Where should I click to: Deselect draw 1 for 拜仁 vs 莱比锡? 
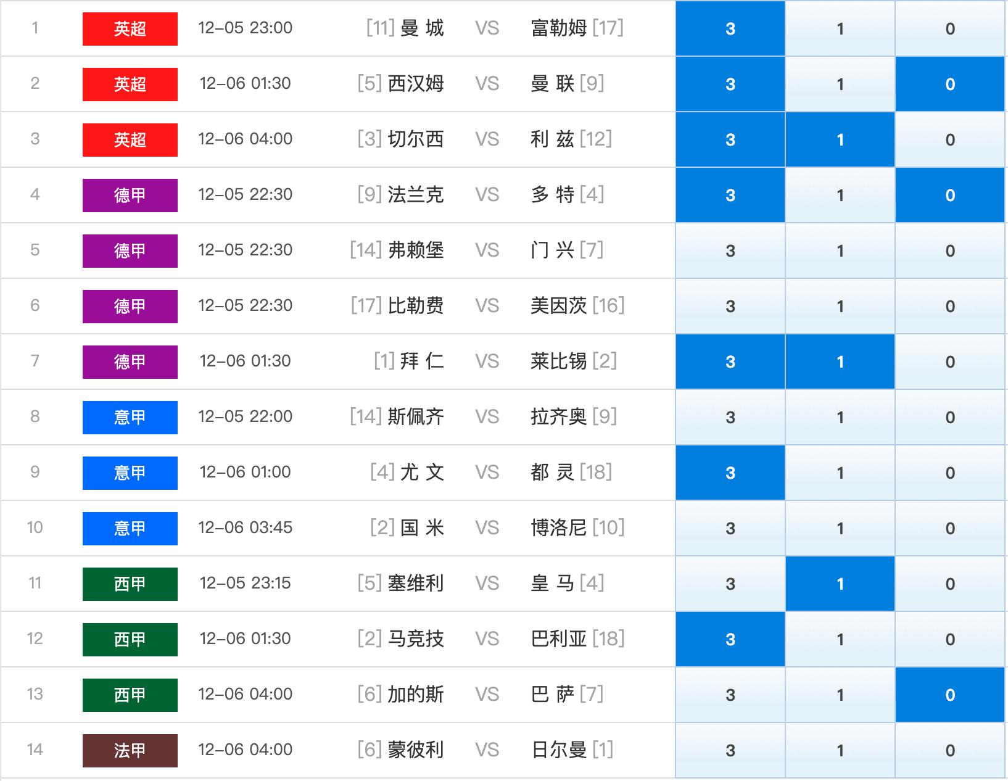click(x=840, y=362)
